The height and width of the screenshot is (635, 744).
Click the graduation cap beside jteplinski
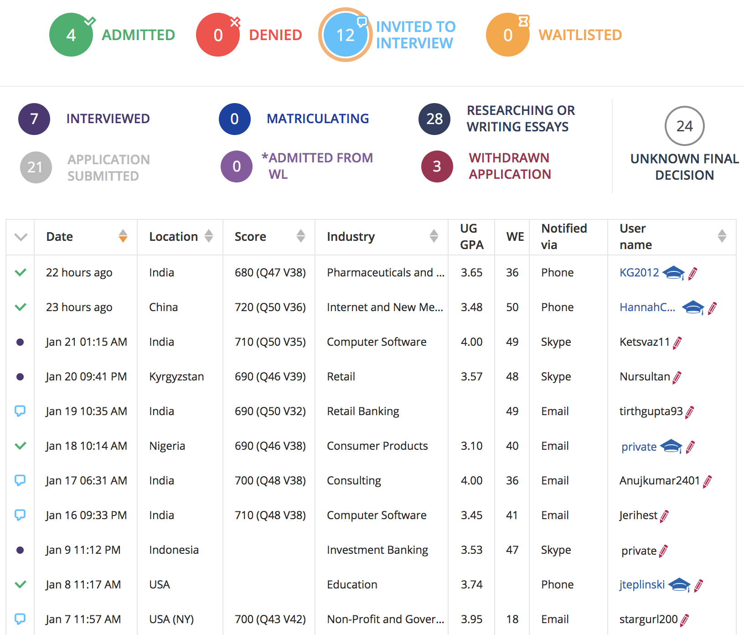coord(680,585)
